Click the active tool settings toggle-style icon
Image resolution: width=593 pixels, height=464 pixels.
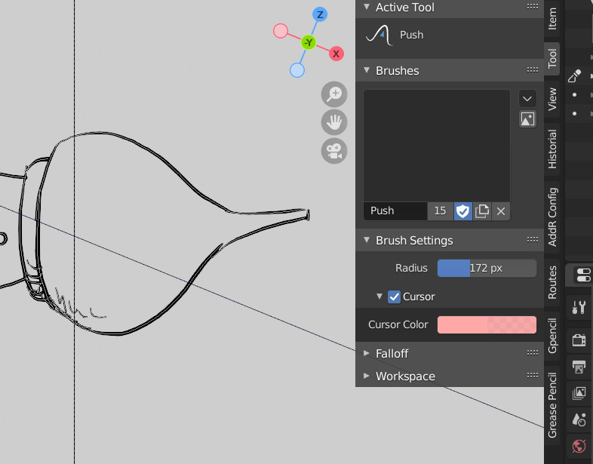(583, 275)
